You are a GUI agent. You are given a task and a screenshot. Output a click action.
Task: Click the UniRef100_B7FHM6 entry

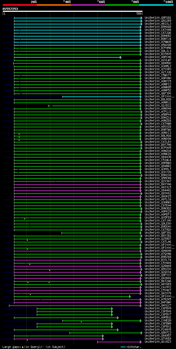(x=158, y=48)
